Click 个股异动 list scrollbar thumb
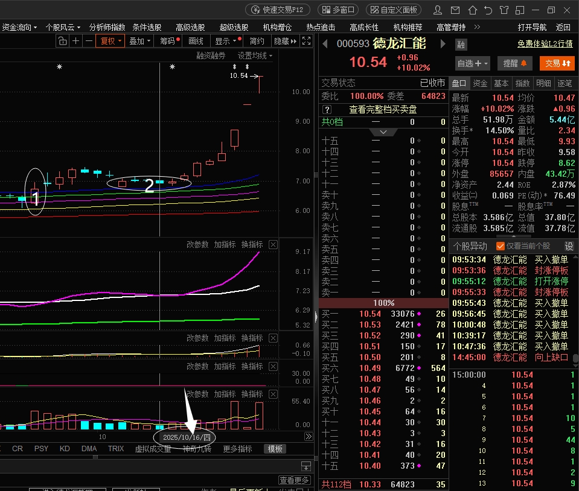 point(575,358)
